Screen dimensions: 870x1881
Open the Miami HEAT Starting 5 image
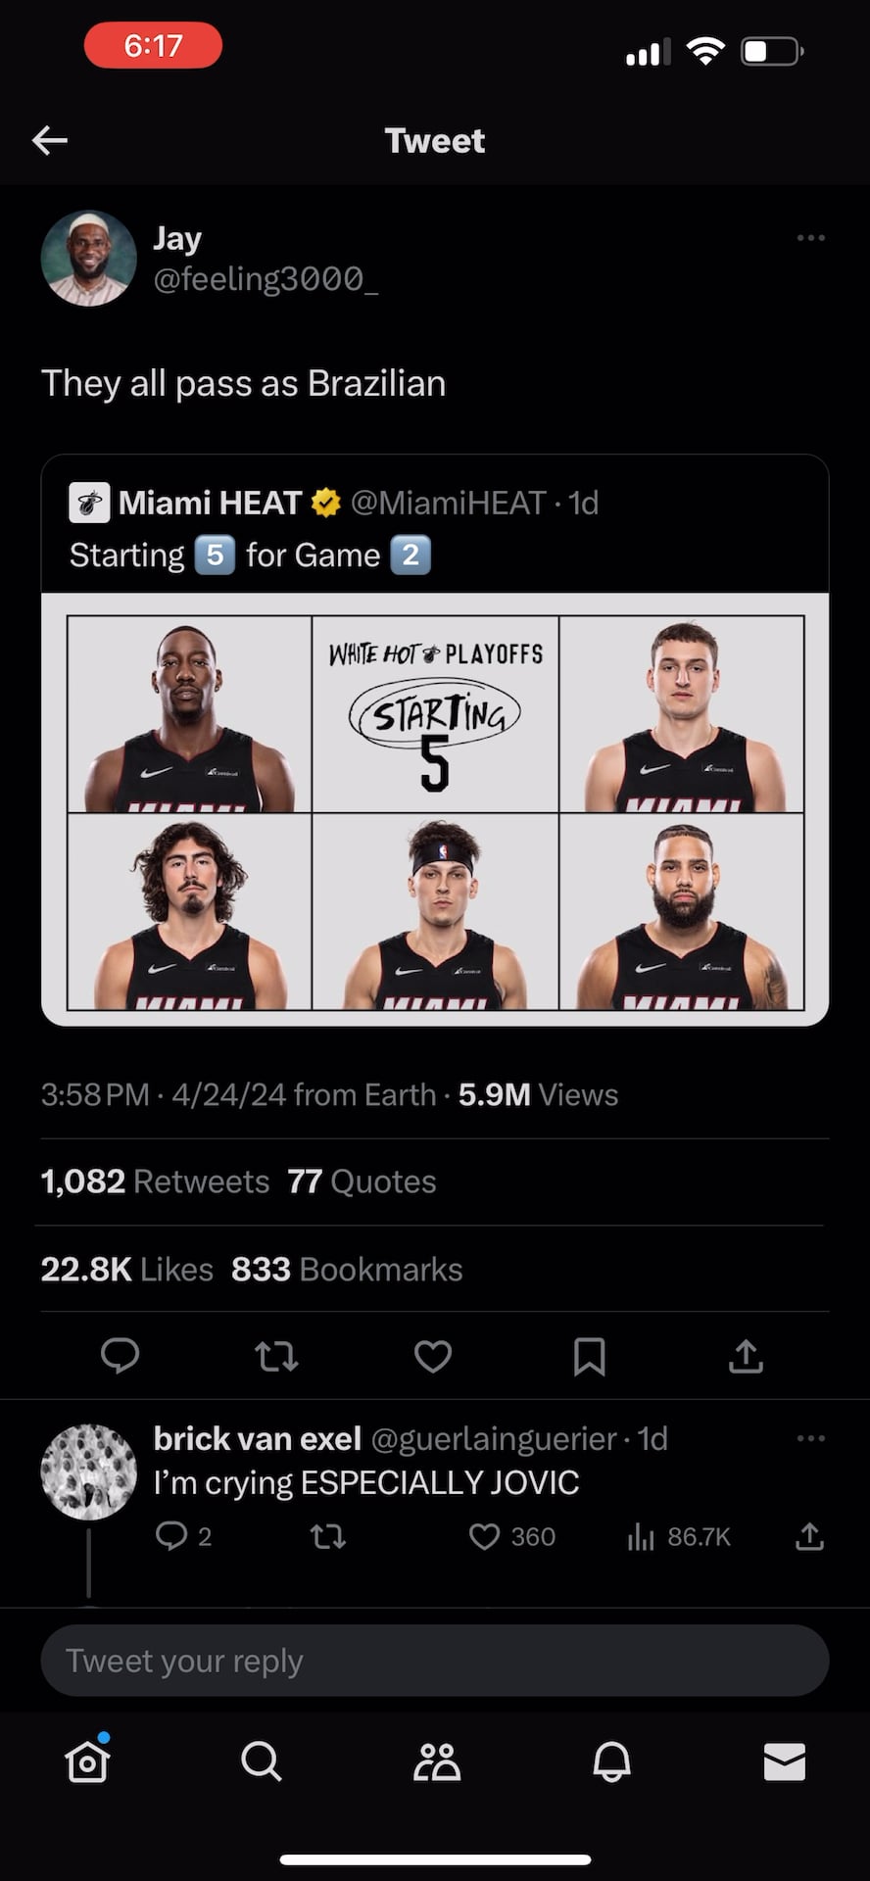click(x=435, y=811)
